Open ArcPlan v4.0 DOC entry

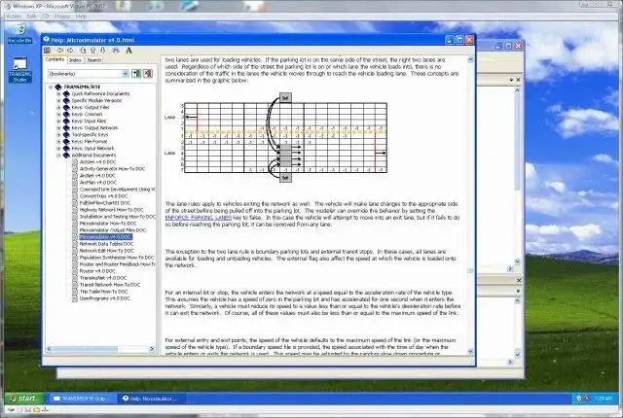98,183
